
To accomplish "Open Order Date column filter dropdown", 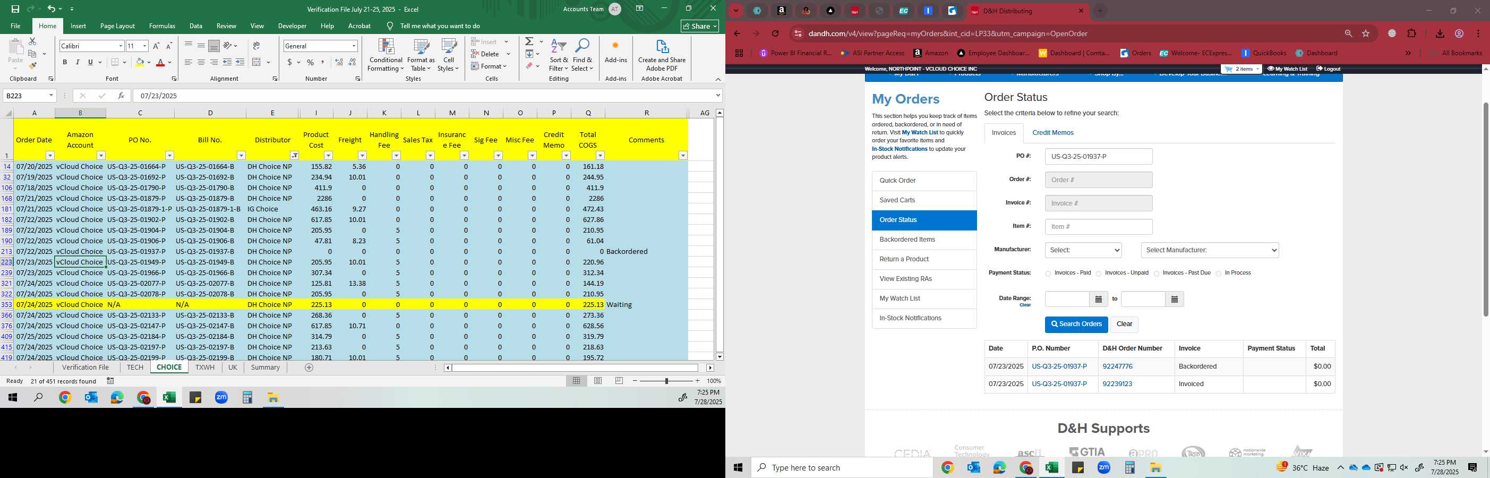I will [50, 156].
